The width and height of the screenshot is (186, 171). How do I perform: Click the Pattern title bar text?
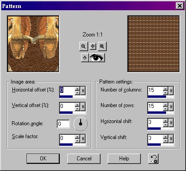pyautogui.click(x=12, y=6)
